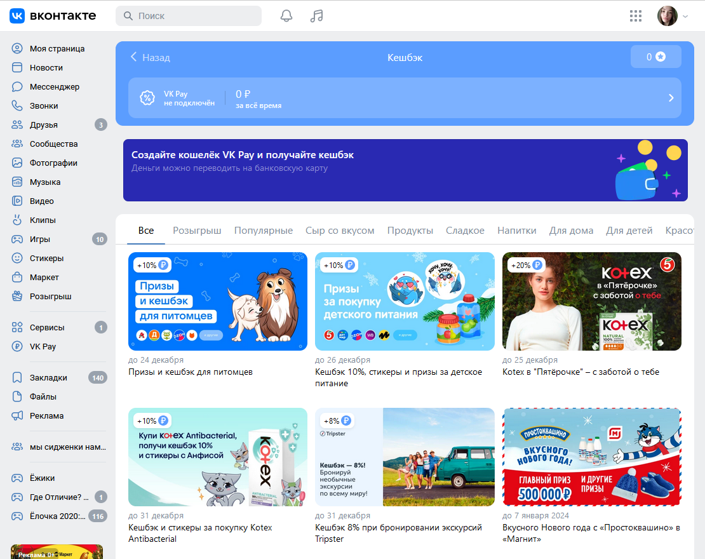Open the Призы и кешбэк для питомцев thumbnail
The image size is (705, 559).
218,301
